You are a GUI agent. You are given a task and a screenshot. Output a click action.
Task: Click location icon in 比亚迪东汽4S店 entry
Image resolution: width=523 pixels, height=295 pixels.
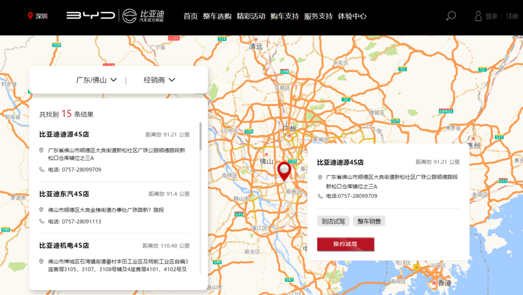[x=41, y=210]
